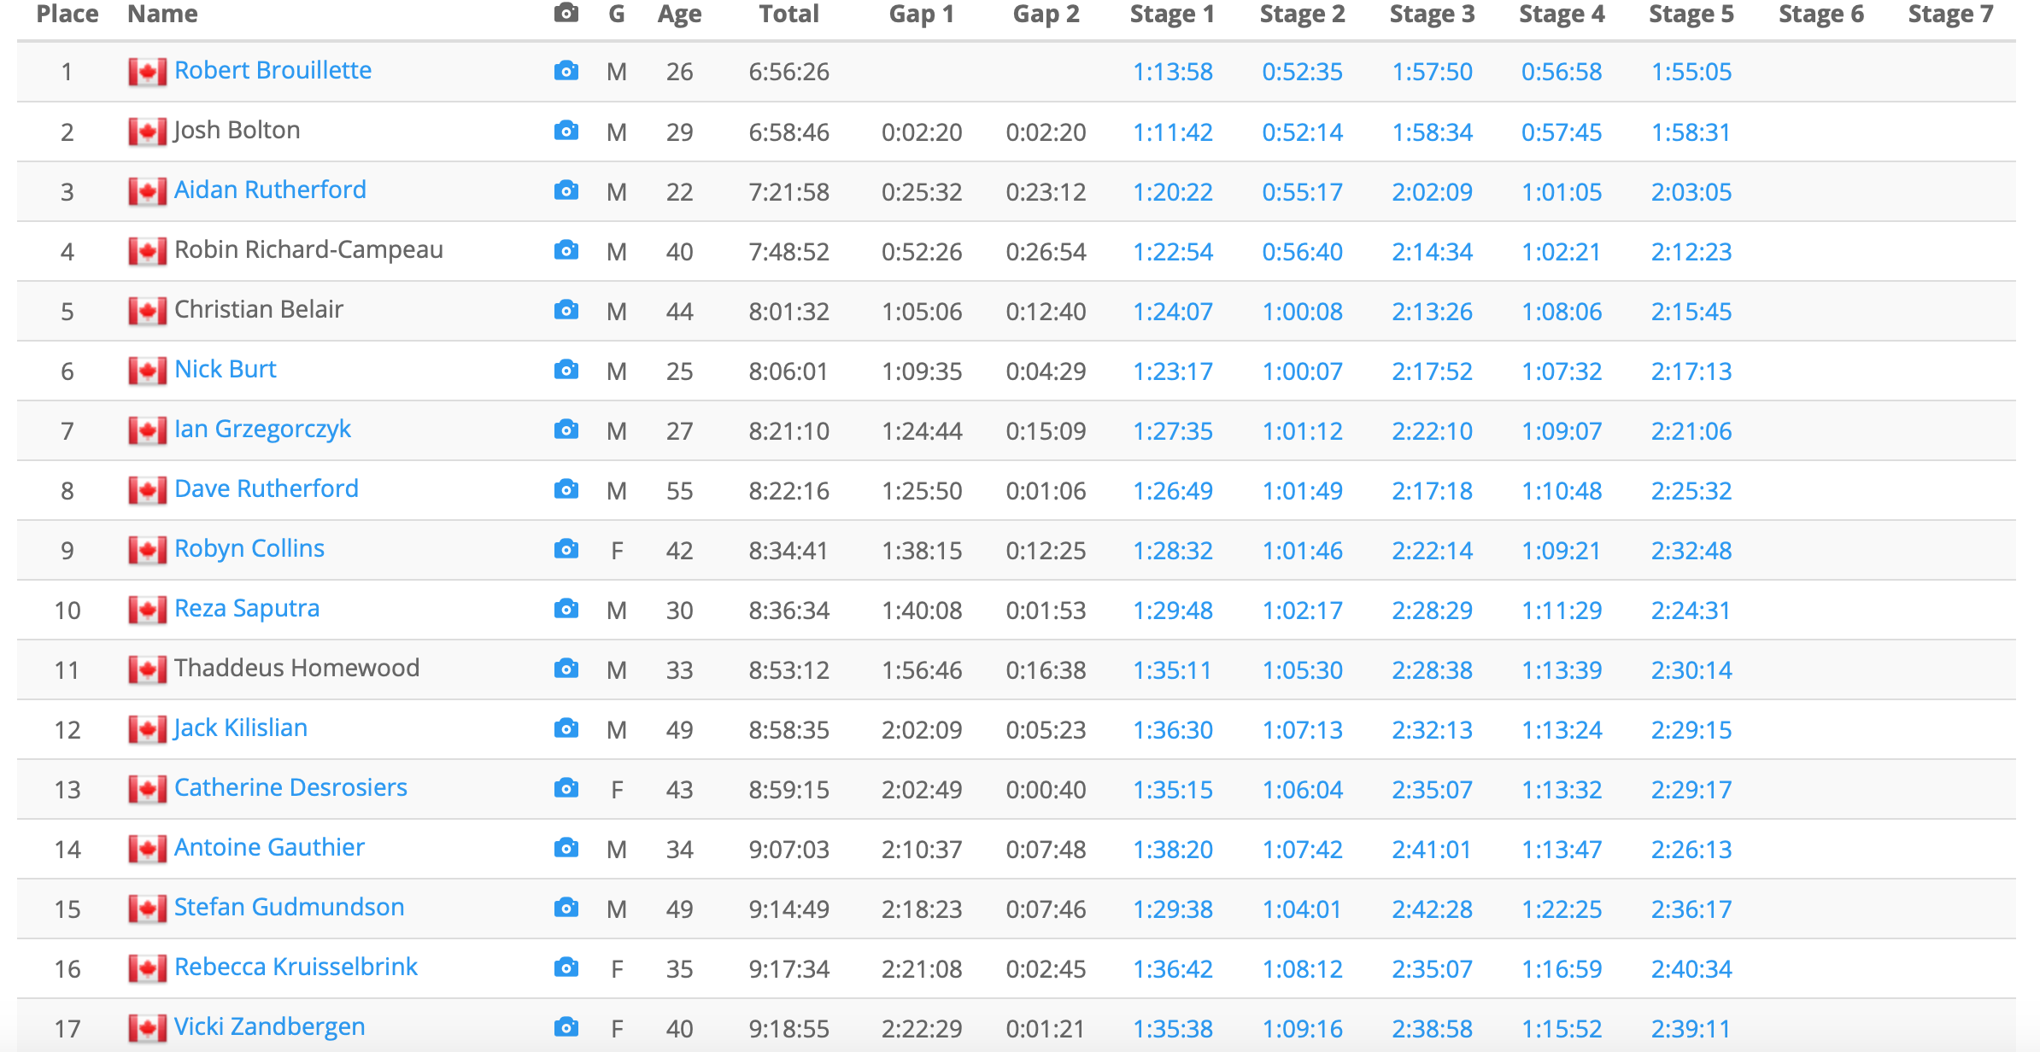The image size is (2040, 1052).
Task: Click Jack Kilislian's Stage 4 time 1:13:24
Action: [x=1561, y=730]
